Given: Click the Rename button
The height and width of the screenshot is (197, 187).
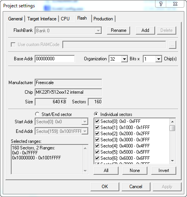Looking at the screenshot, I should pyautogui.click(x=119, y=30).
